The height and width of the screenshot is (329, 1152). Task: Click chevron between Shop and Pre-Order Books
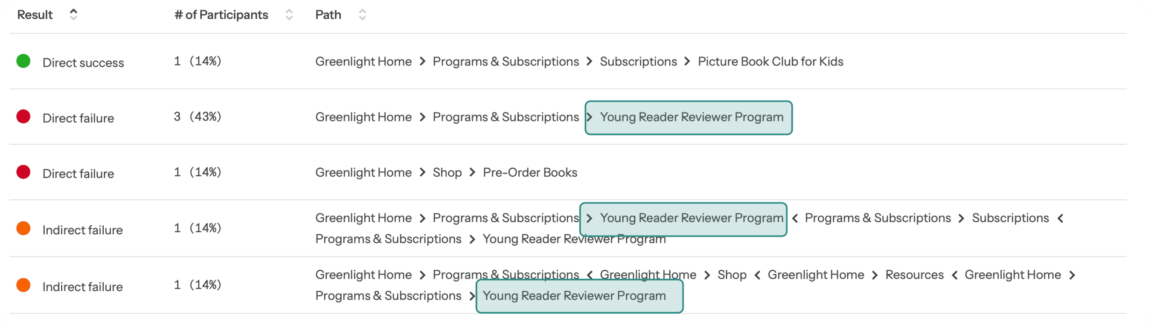coord(472,173)
